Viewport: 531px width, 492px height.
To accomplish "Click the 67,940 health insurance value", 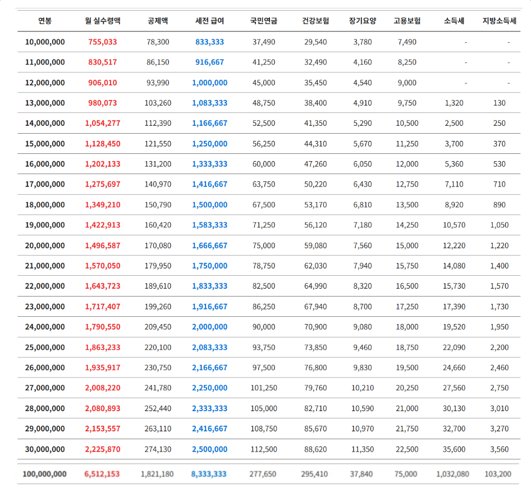I will click(x=315, y=307).
